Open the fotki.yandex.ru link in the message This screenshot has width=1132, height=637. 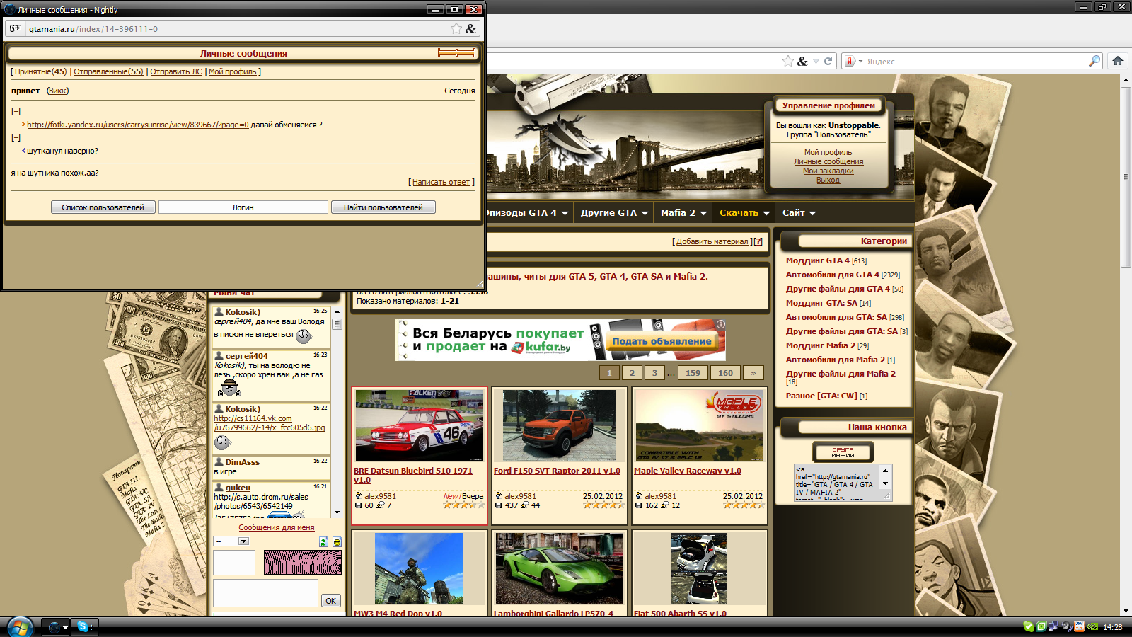coord(138,125)
